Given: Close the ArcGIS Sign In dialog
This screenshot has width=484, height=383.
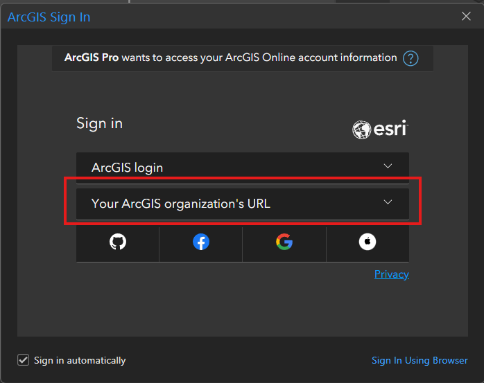Looking at the screenshot, I should click(x=466, y=16).
